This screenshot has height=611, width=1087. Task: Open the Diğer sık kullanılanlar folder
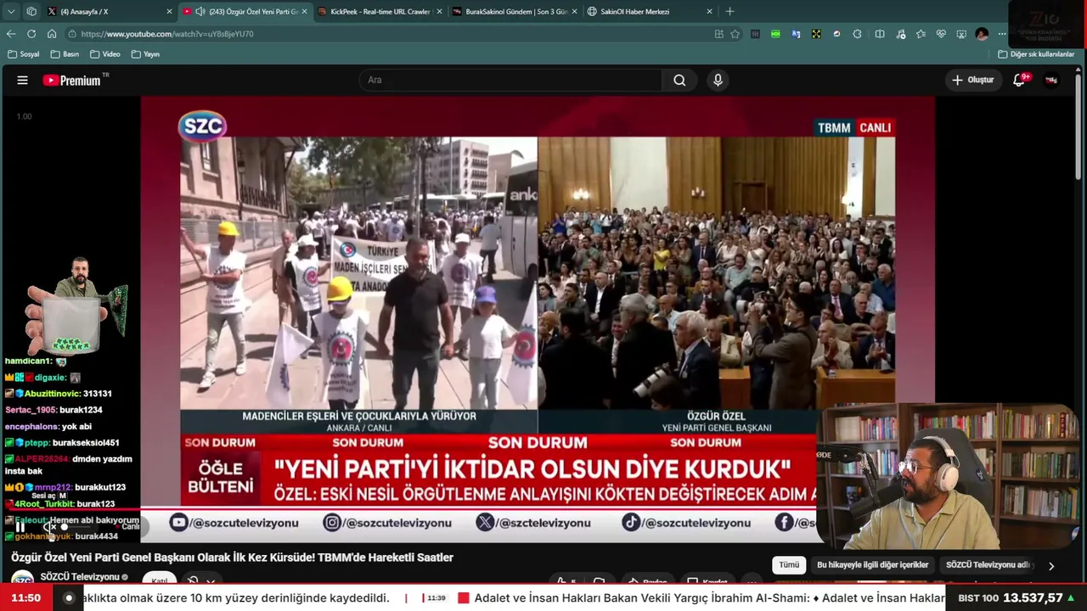pyautogui.click(x=1037, y=54)
